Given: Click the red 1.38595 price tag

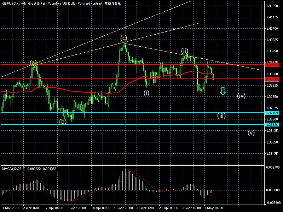Looking at the screenshot, I should click(x=272, y=79).
